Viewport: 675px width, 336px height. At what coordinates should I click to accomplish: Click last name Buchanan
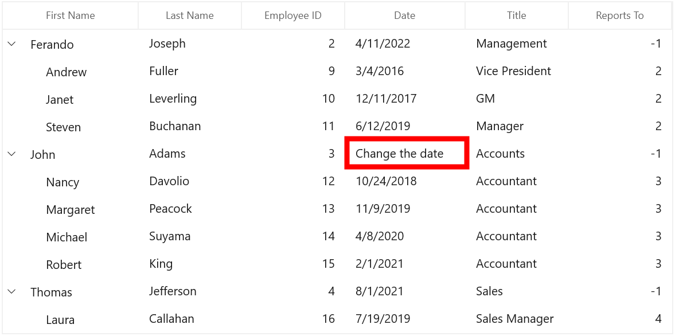point(175,126)
